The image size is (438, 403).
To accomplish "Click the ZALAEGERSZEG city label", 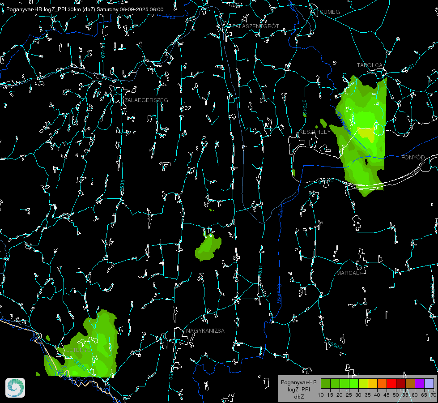I will (146, 100).
